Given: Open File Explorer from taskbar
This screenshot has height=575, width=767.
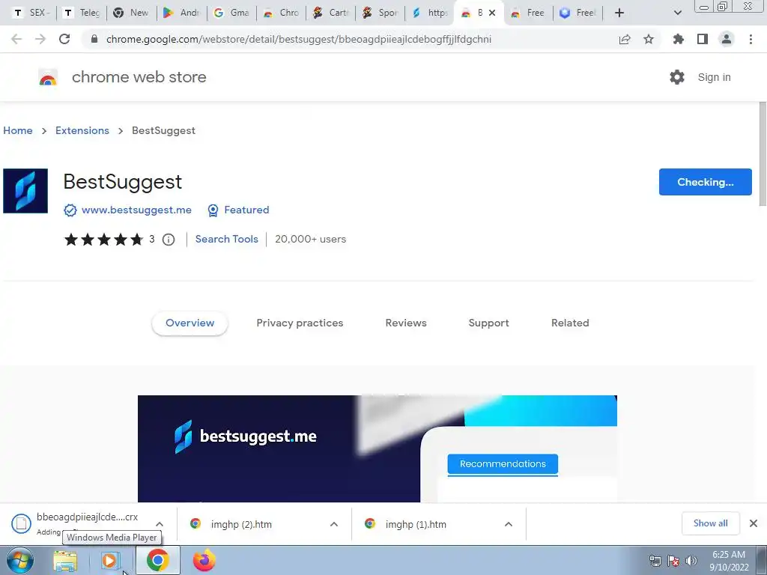Looking at the screenshot, I should 65,561.
